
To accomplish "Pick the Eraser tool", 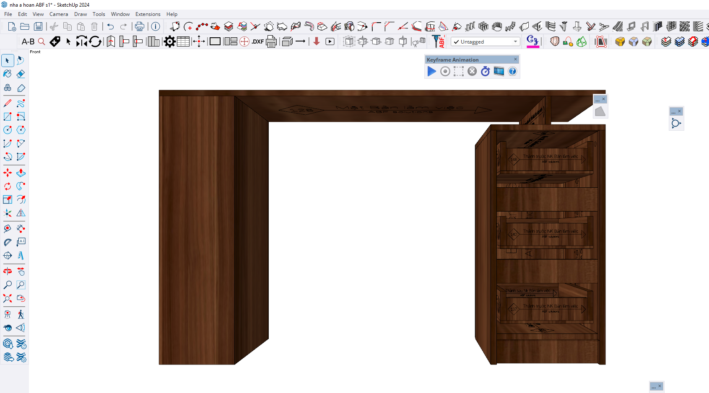I will [x=21, y=74].
